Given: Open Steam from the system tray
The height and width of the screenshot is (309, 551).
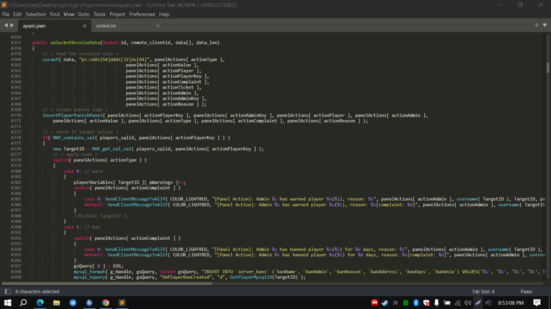Looking at the screenshot, I should (385, 303).
